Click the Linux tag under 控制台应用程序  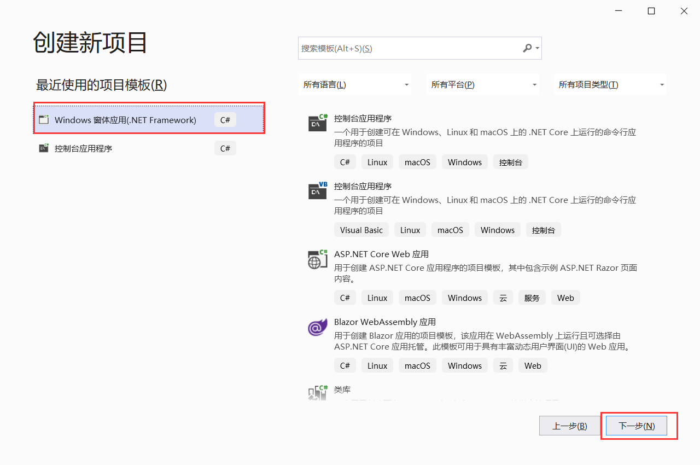point(377,161)
